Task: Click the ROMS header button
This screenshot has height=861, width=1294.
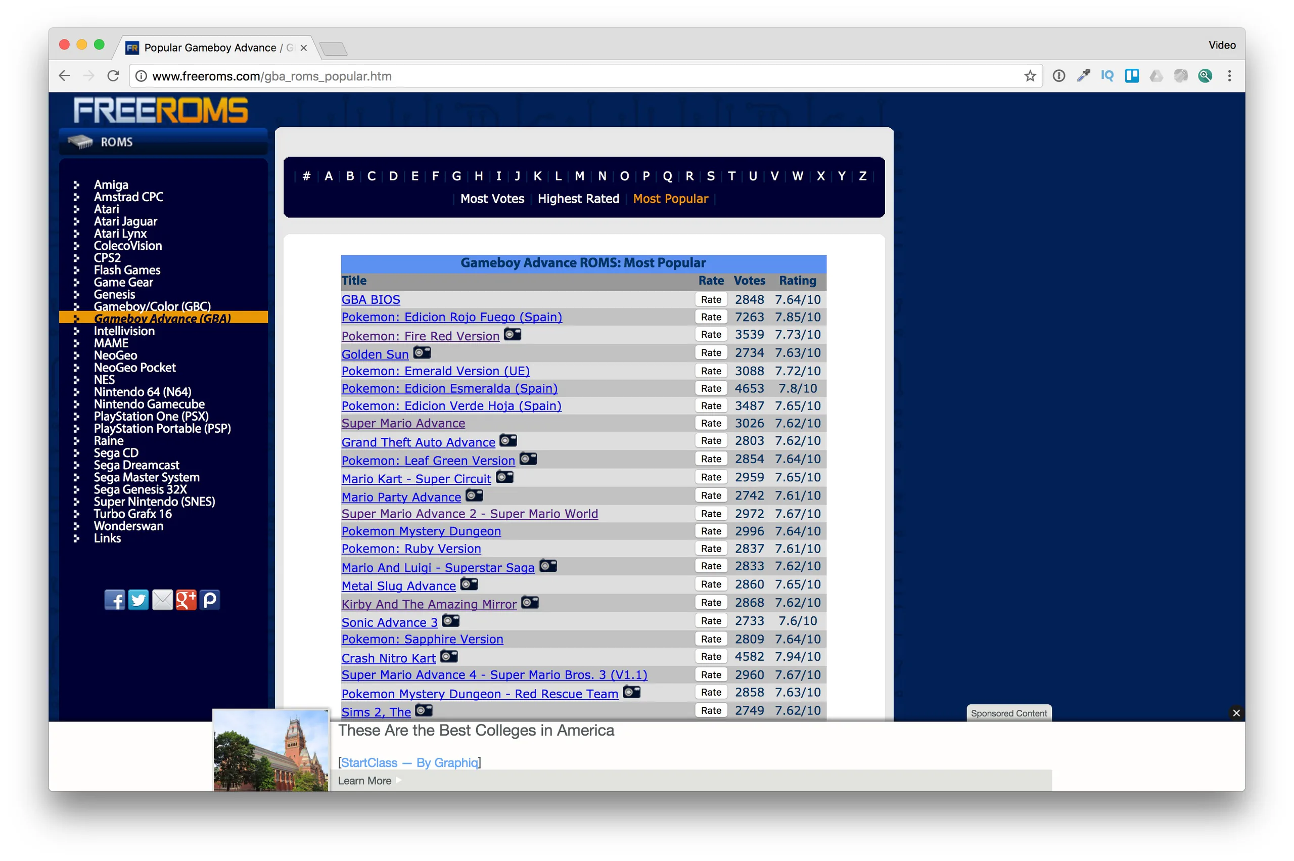Action: coord(163,142)
